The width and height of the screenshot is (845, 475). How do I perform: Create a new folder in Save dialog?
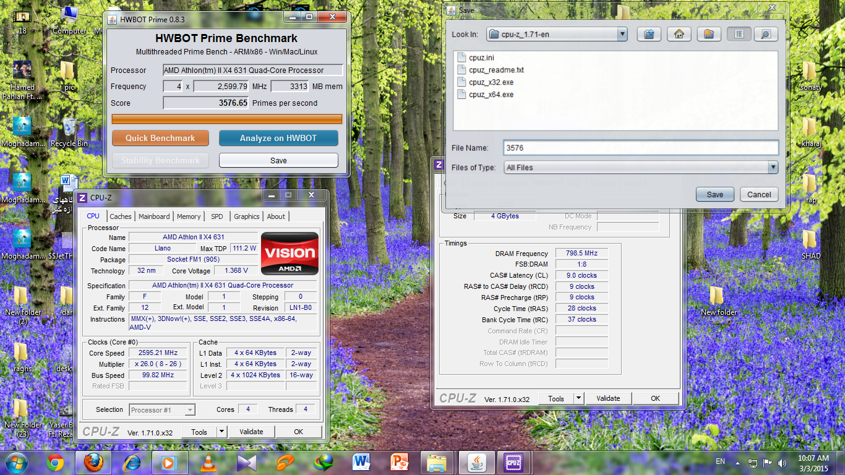709,34
